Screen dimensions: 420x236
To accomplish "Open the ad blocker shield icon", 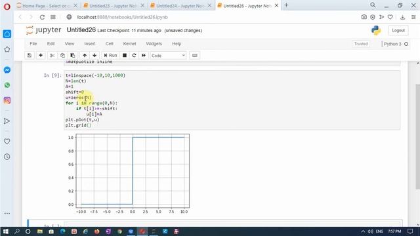I will (x=373, y=17).
